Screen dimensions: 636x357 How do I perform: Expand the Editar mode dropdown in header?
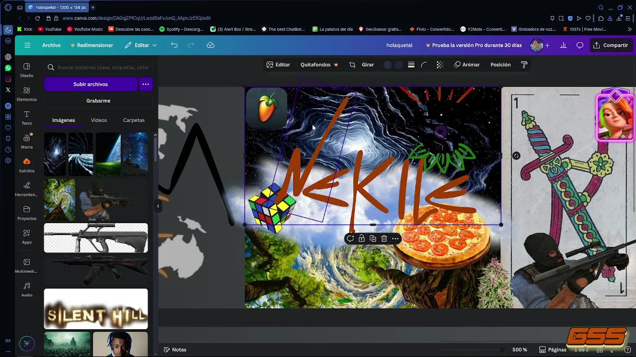pos(141,45)
